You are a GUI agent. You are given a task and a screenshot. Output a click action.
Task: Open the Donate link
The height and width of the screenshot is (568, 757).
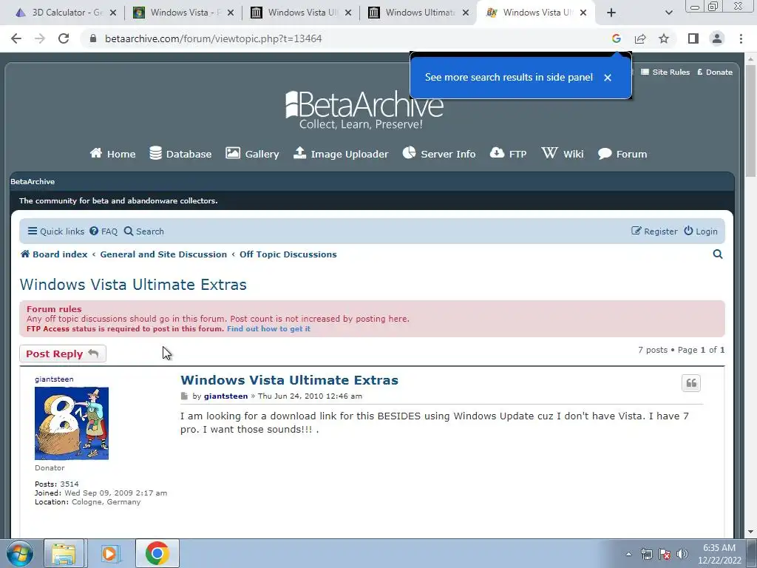[x=715, y=72]
